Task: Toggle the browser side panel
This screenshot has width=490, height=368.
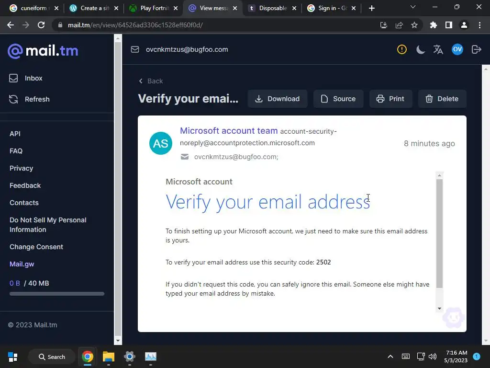Action: pos(449,25)
